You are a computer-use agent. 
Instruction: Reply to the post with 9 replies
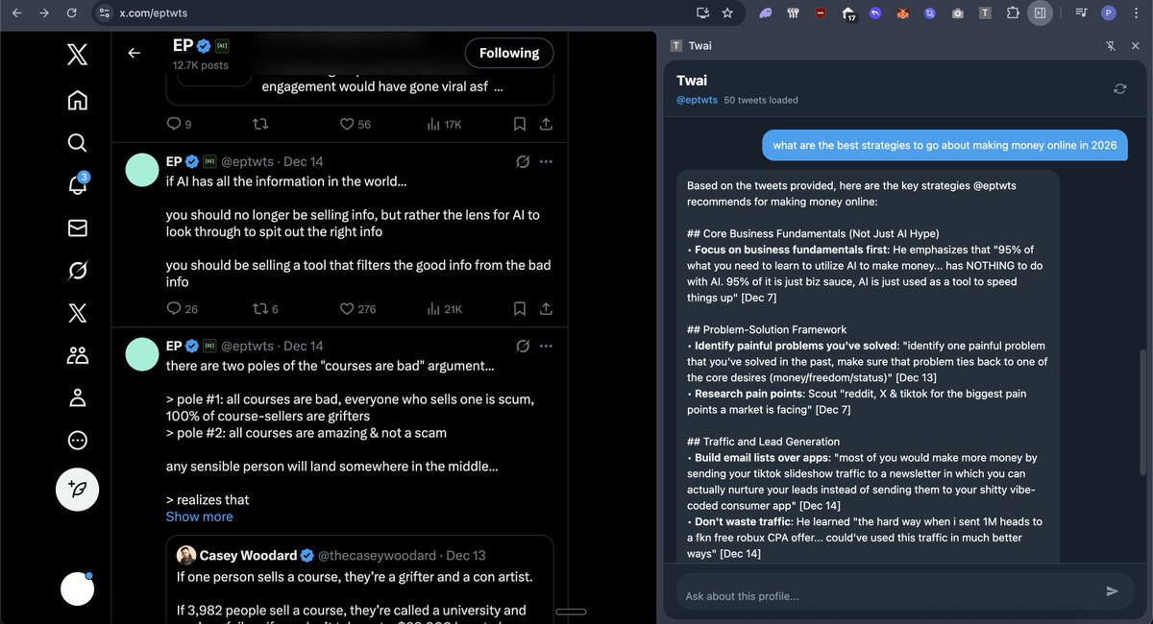[179, 124]
